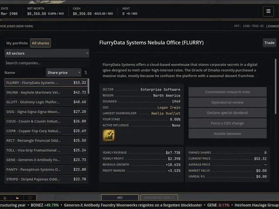
Task: Select PANTY - Panopticon Systems row
Action: click(46, 169)
